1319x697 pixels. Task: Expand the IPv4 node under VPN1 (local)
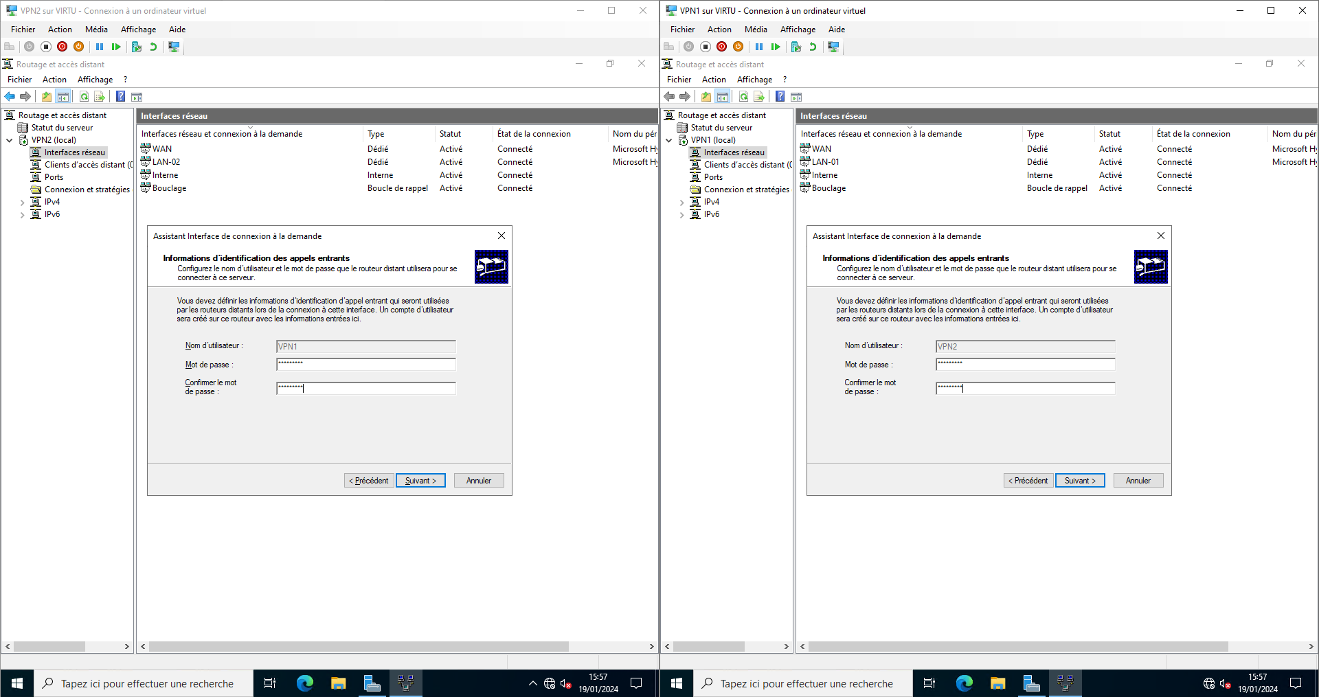tap(681, 203)
